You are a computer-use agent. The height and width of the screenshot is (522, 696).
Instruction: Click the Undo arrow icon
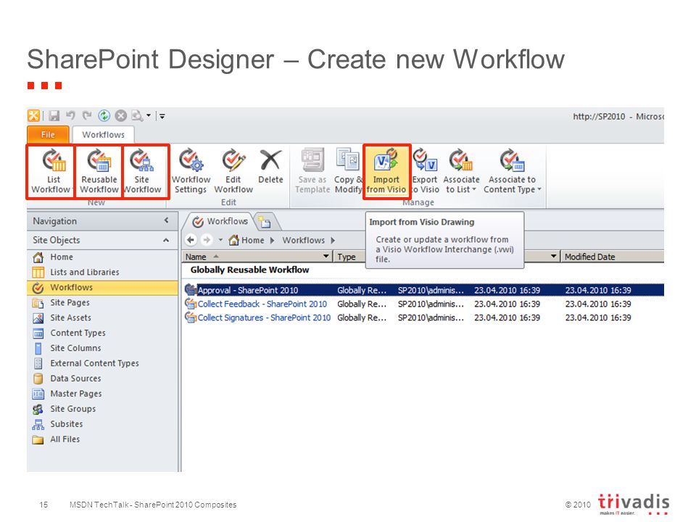(70, 116)
